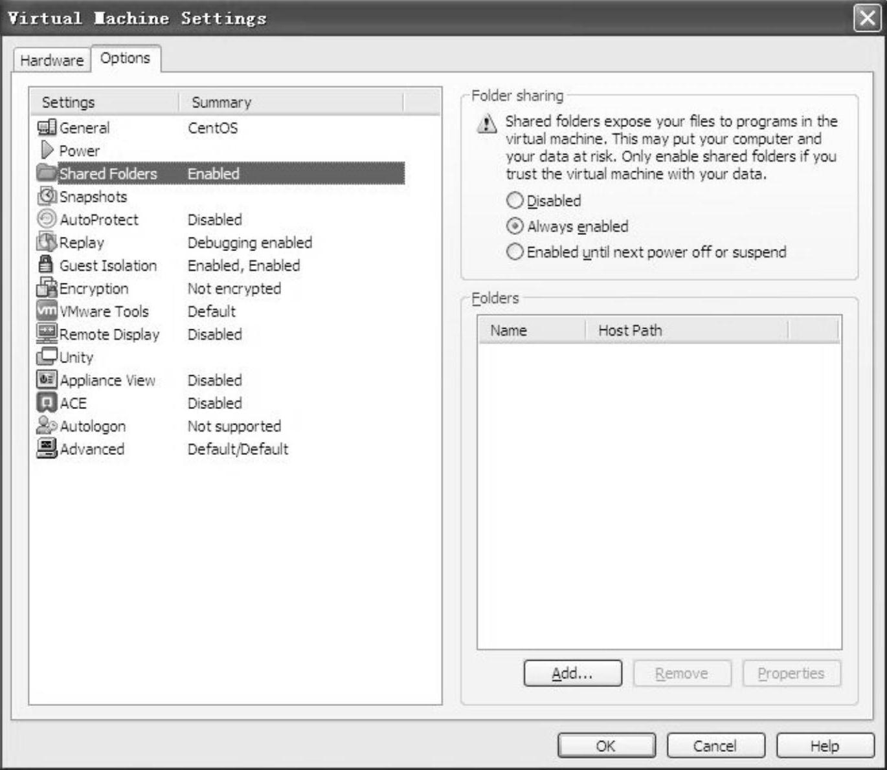The image size is (887, 770).
Task: Click the Cancel button
Action: click(x=715, y=746)
